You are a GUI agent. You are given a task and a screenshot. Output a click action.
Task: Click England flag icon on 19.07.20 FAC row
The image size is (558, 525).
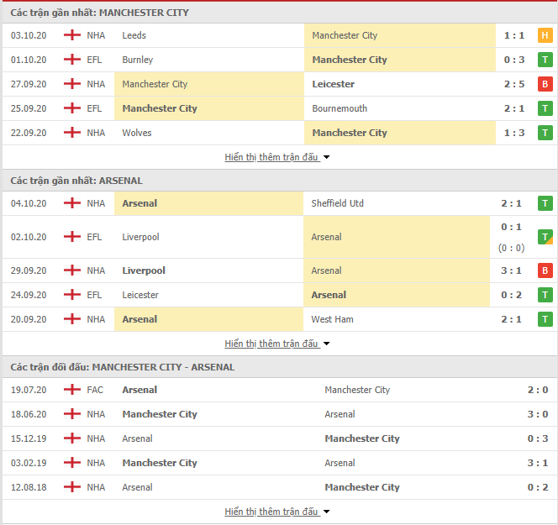coord(71,390)
